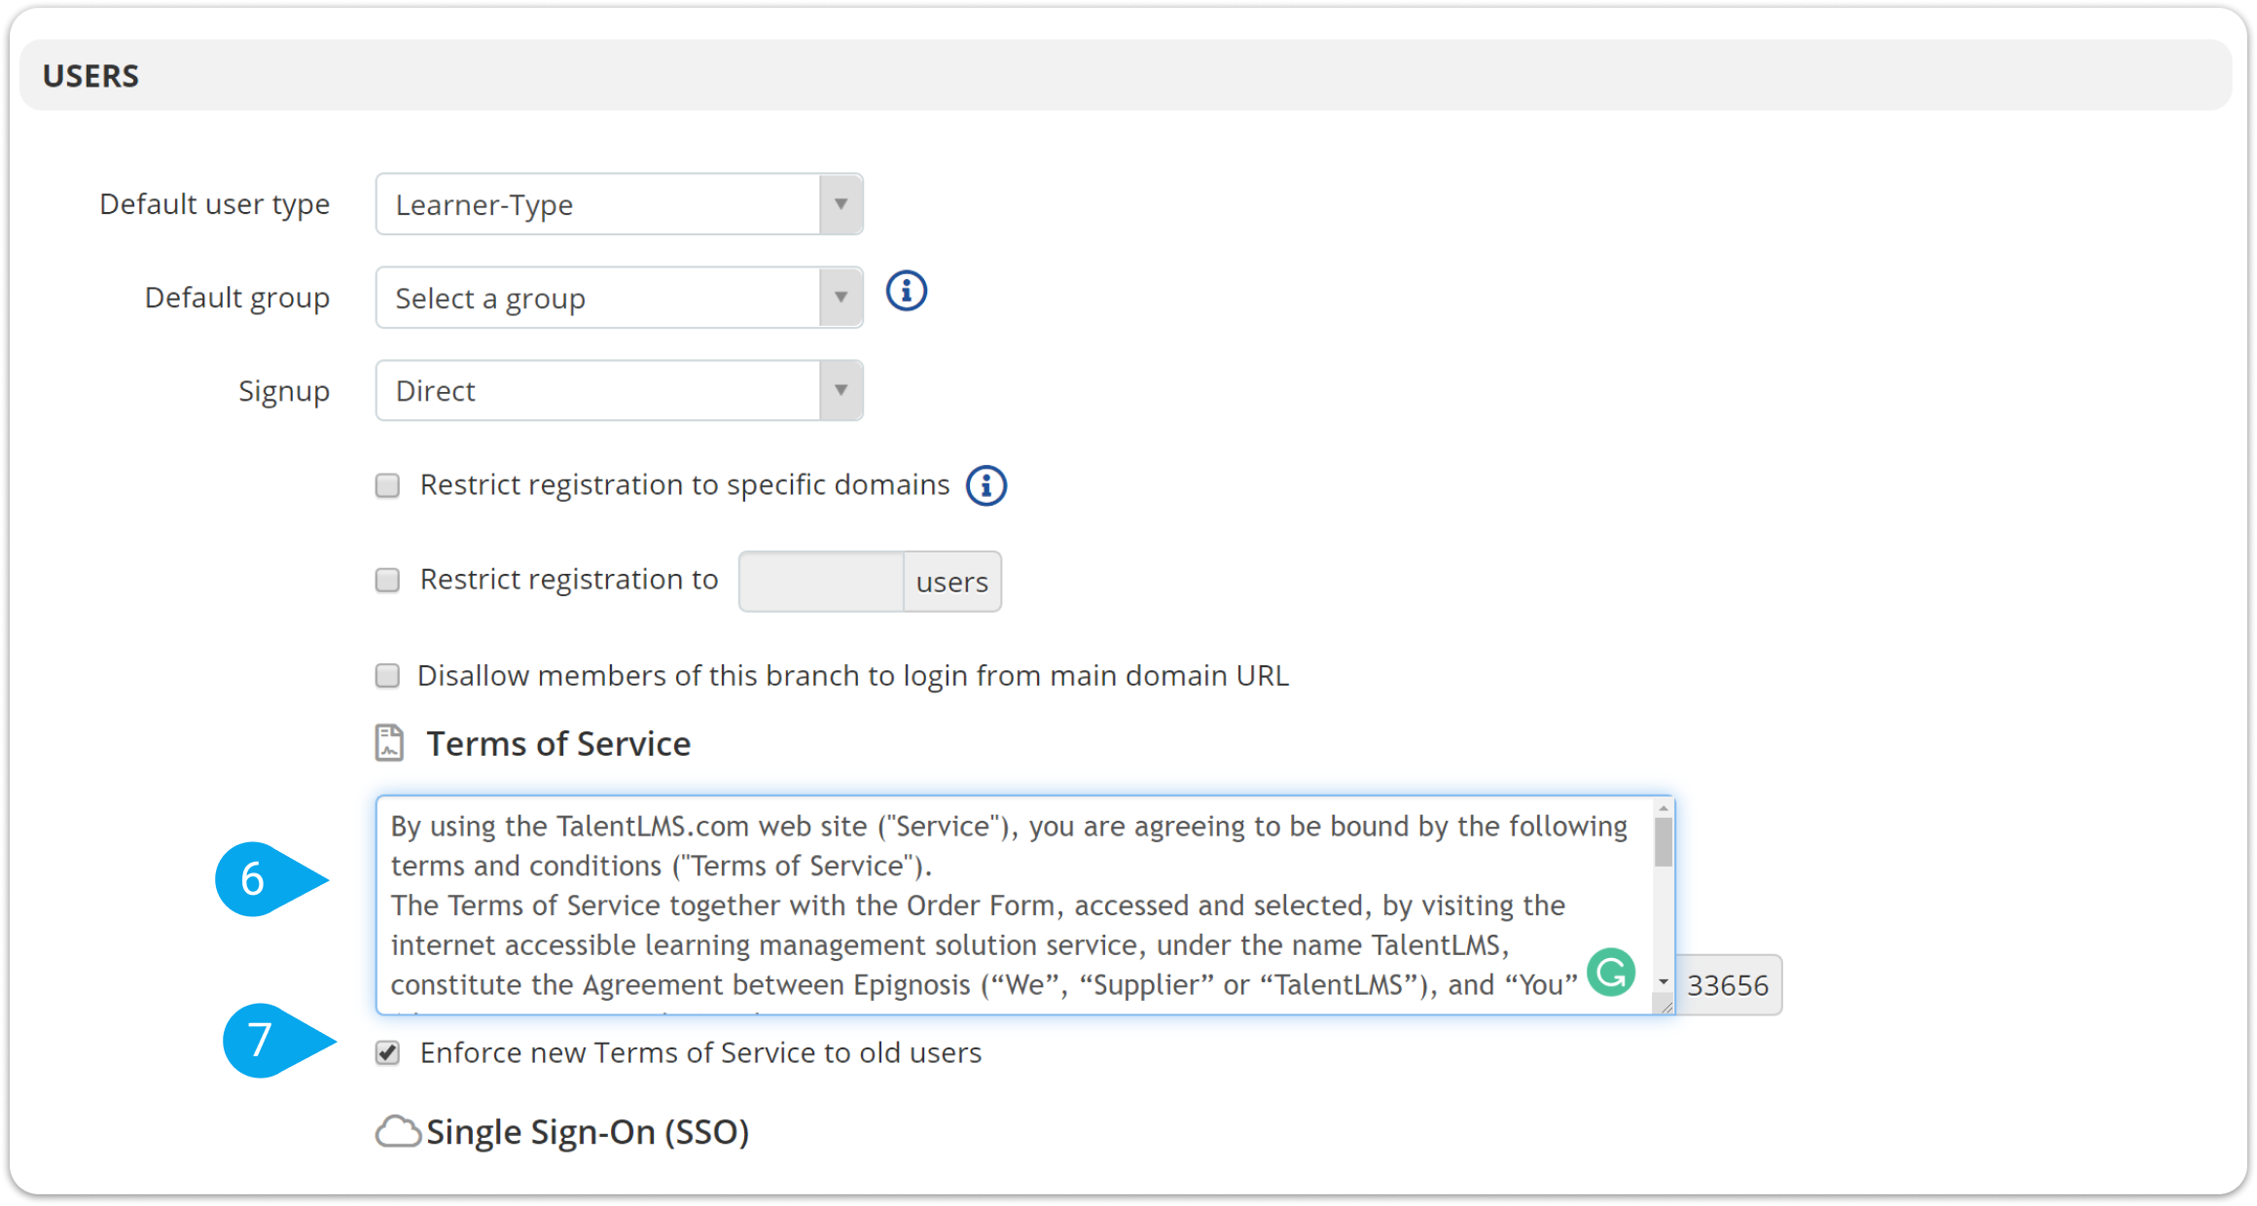The image size is (2257, 1206).
Task: Click the user limit number input field
Action: tap(821, 582)
